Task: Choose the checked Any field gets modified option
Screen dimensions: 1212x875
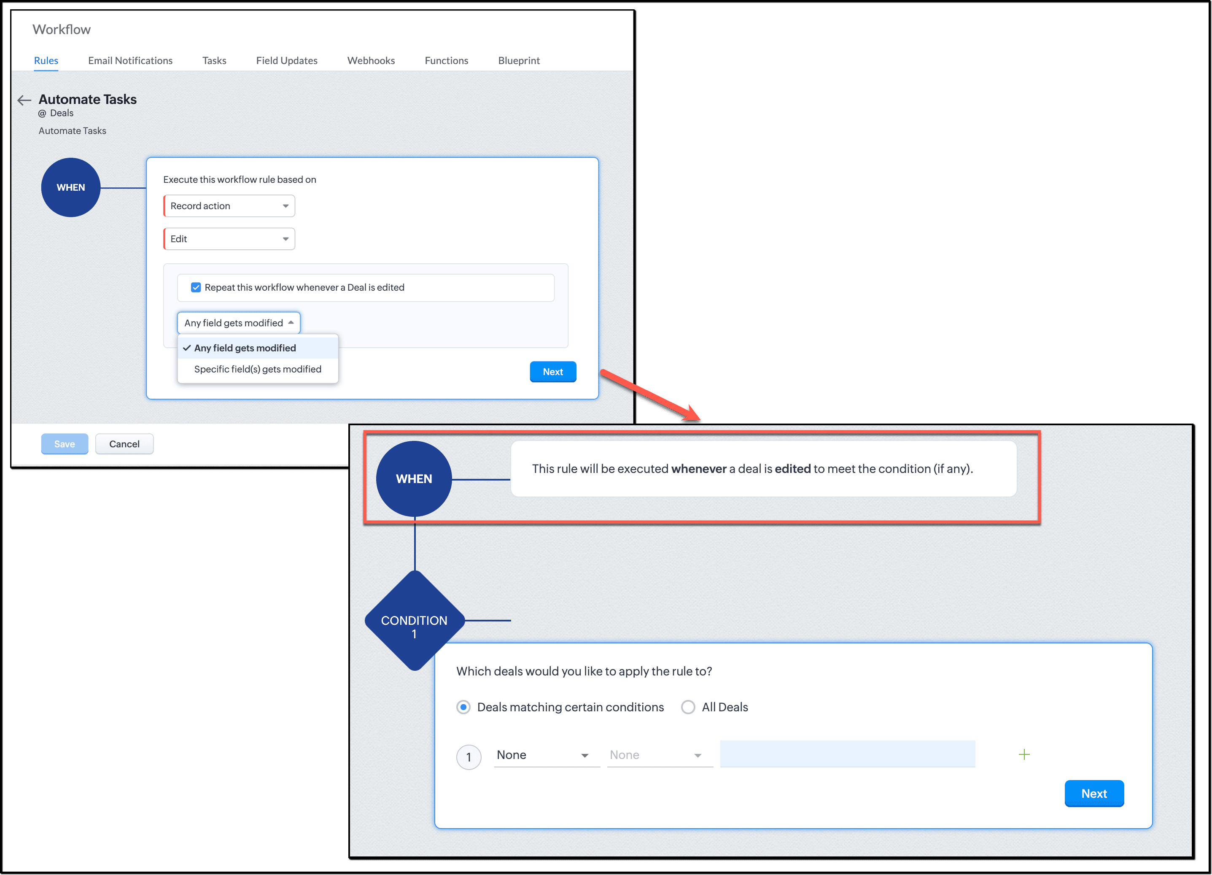Action: pyautogui.click(x=245, y=348)
